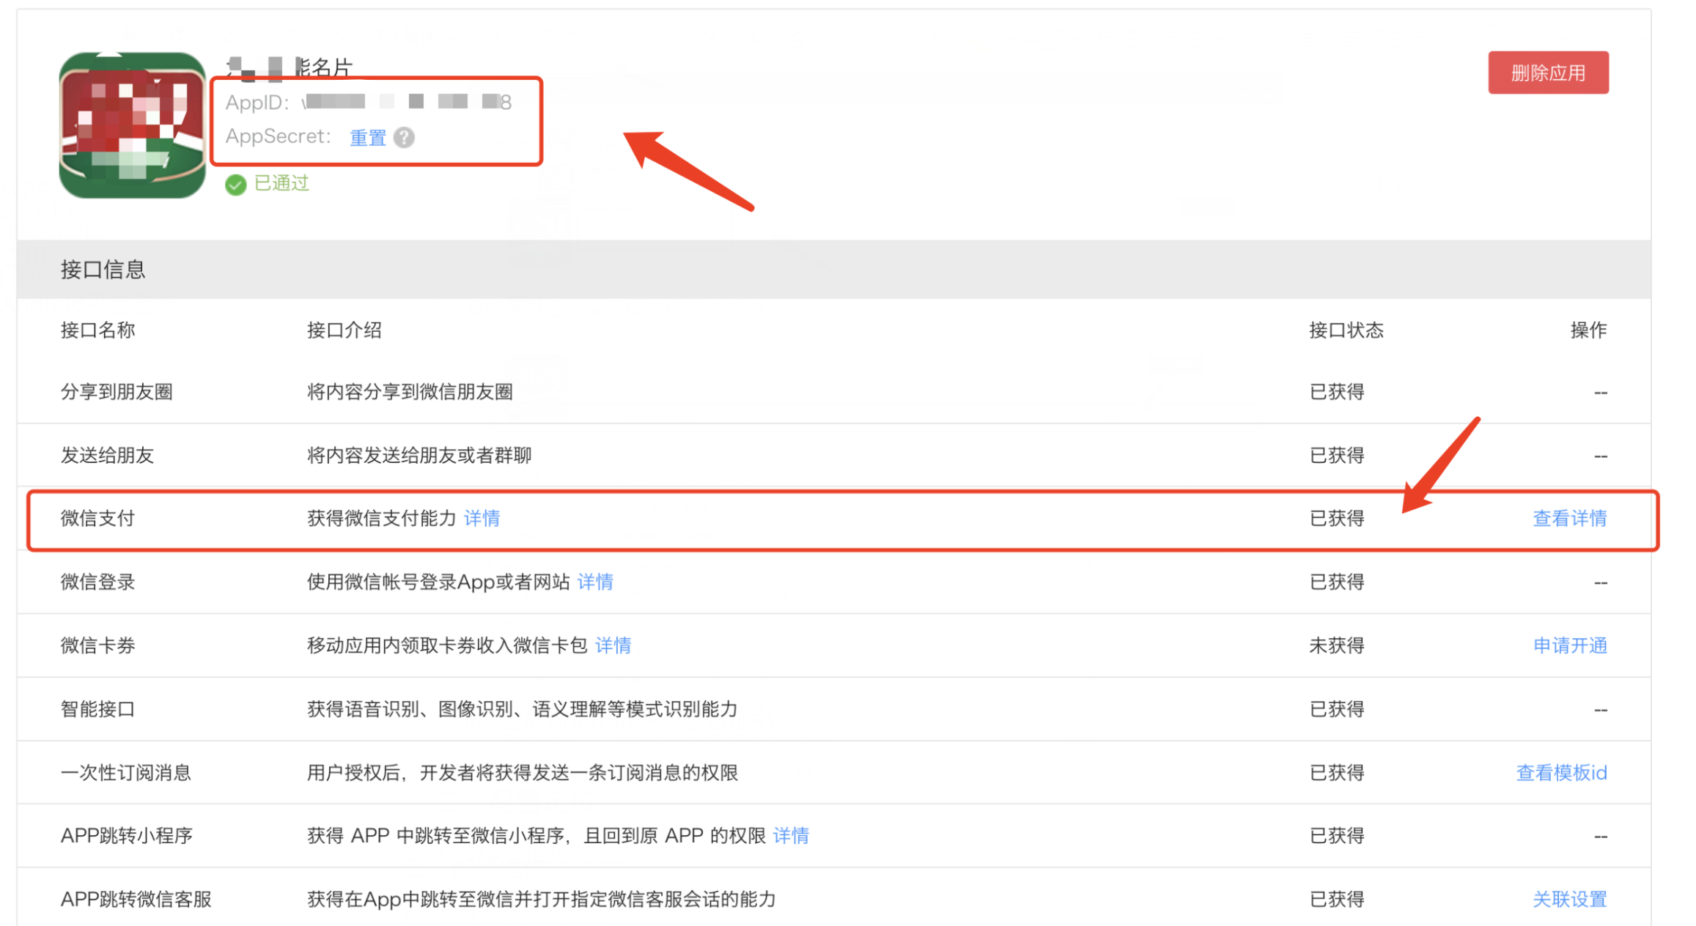Select the 智能接口 row name

coord(97,709)
